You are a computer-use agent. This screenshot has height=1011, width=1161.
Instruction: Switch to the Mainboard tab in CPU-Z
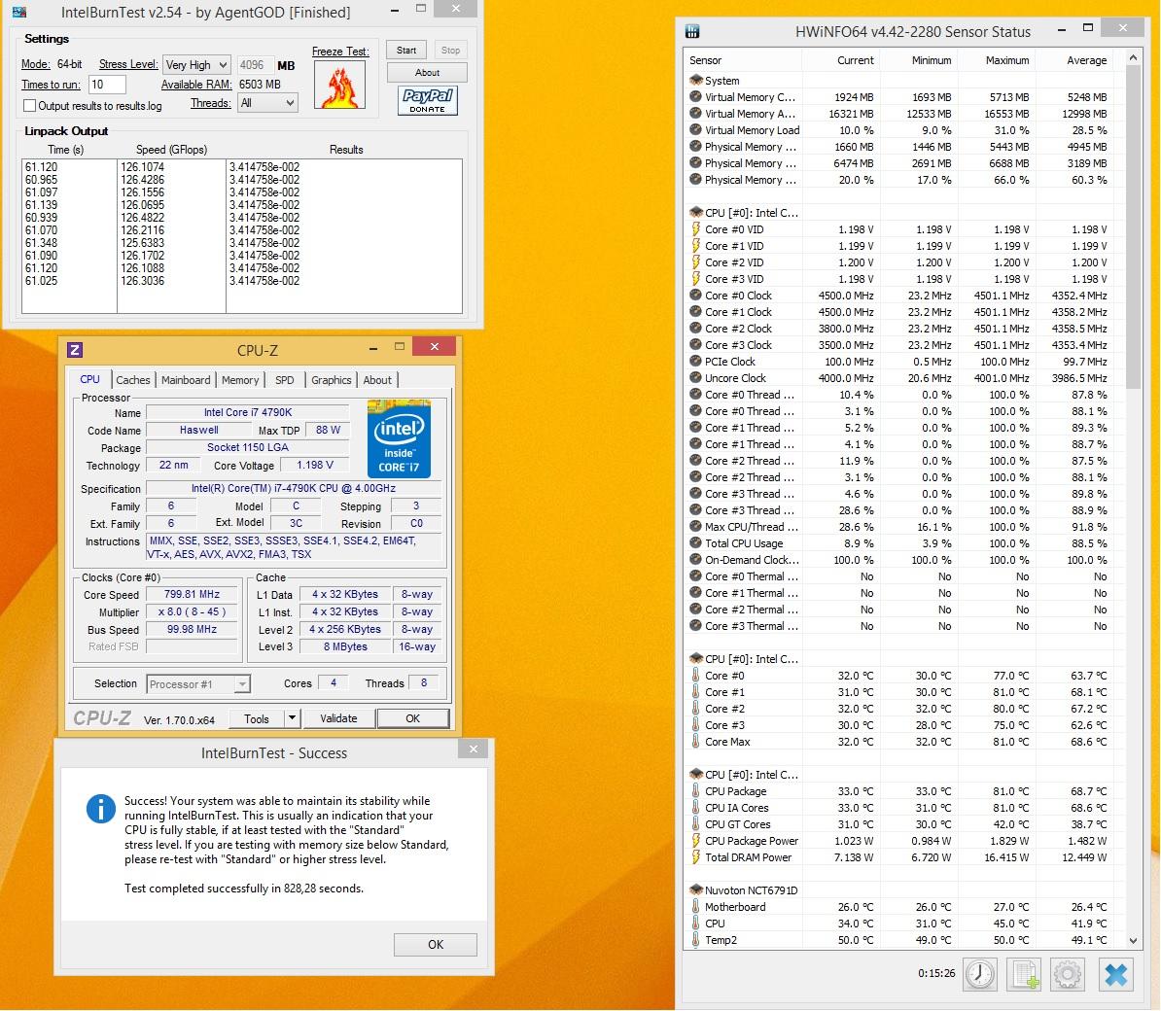[x=185, y=380]
